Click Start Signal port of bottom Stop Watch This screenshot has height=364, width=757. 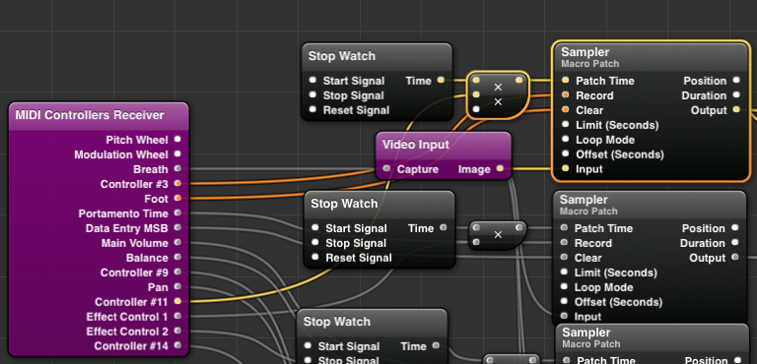pos(308,345)
